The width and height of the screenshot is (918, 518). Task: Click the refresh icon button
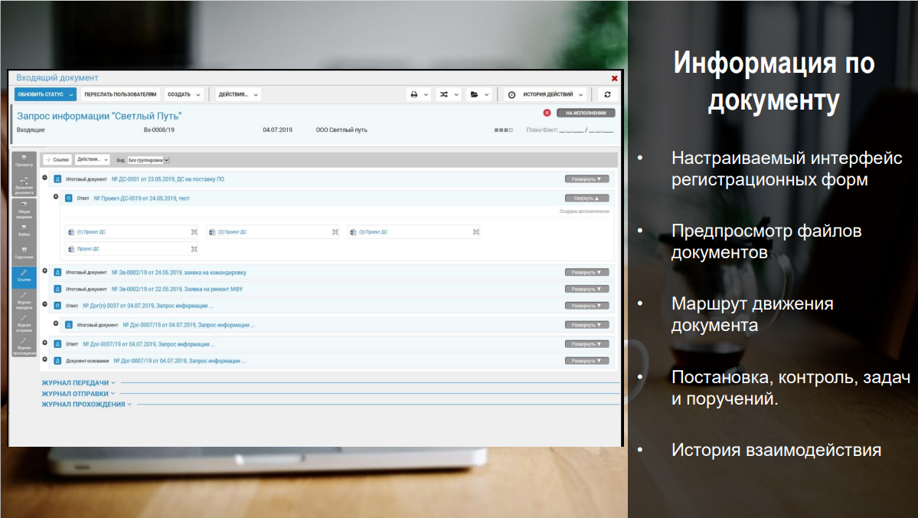tap(607, 94)
